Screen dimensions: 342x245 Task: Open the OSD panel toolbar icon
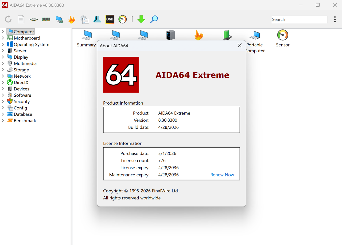110,19
